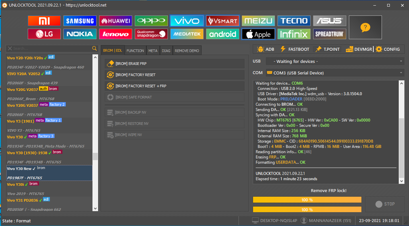
Task: Open the ASUS brand tile
Action: pyautogui.click(x=330, y=21)
